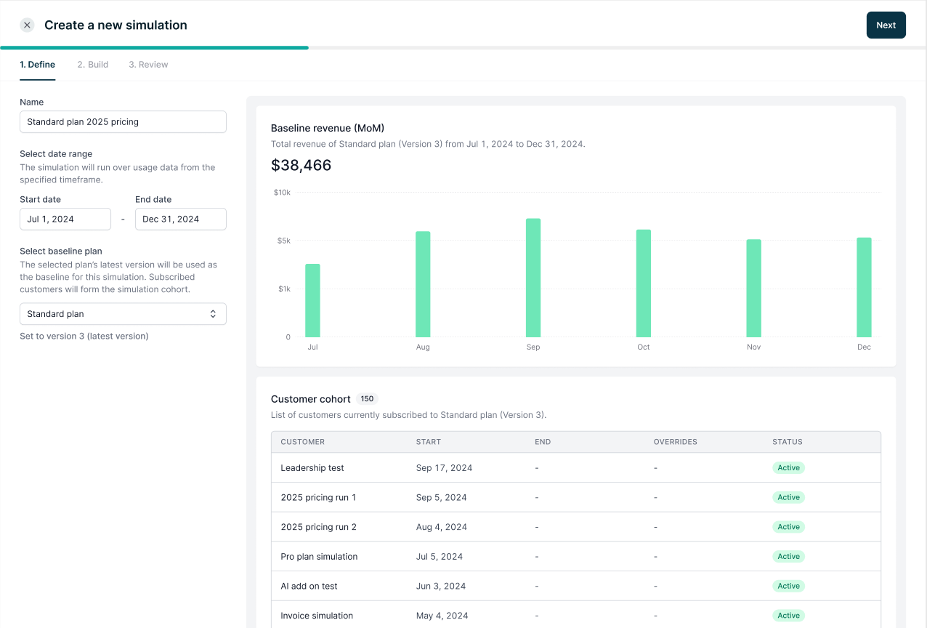
Task: Click the December revenue bar
Action: pyautogui.click(x=864, y=287)
